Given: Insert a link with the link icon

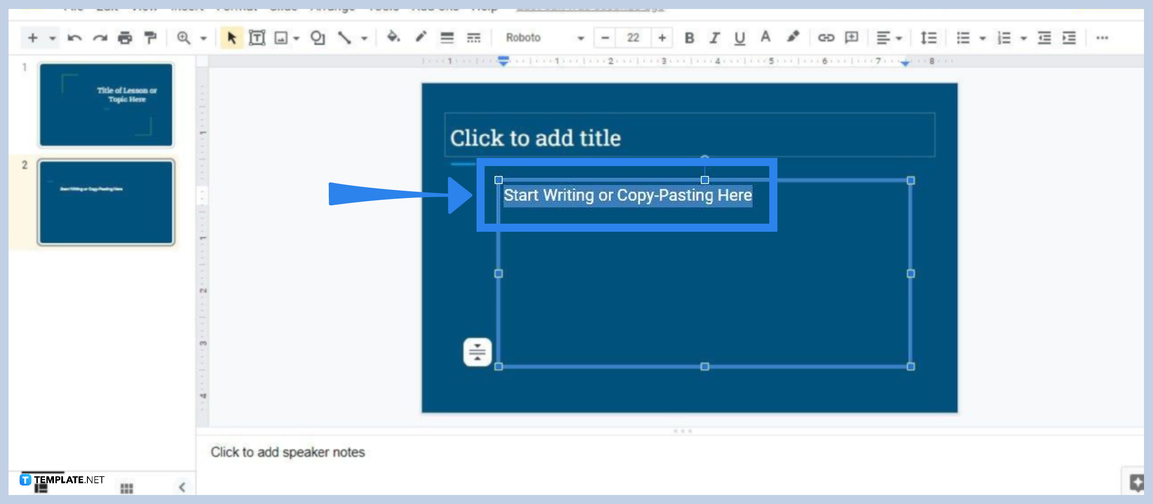Looking at the screenshot, I should [826, 38].
